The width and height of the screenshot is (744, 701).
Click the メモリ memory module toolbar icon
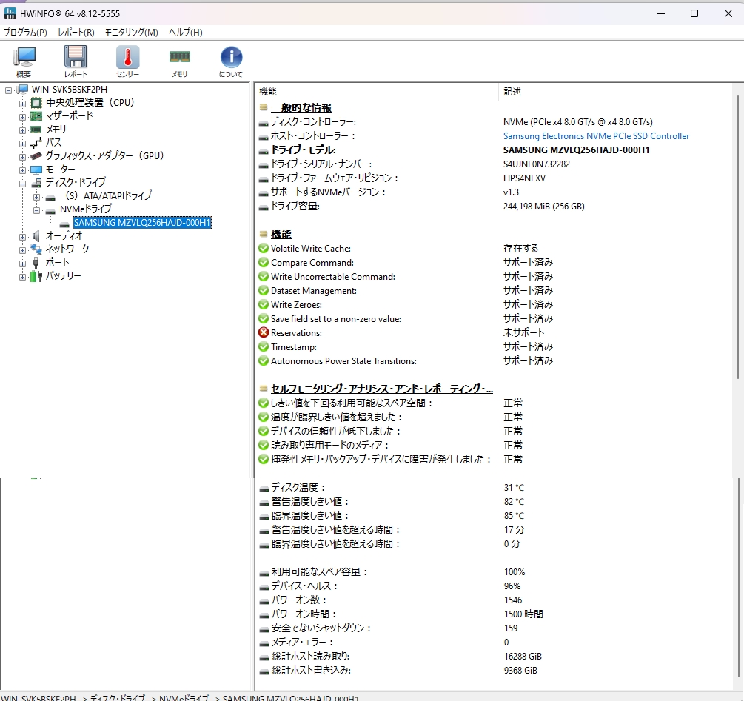(x=179, y=61)
